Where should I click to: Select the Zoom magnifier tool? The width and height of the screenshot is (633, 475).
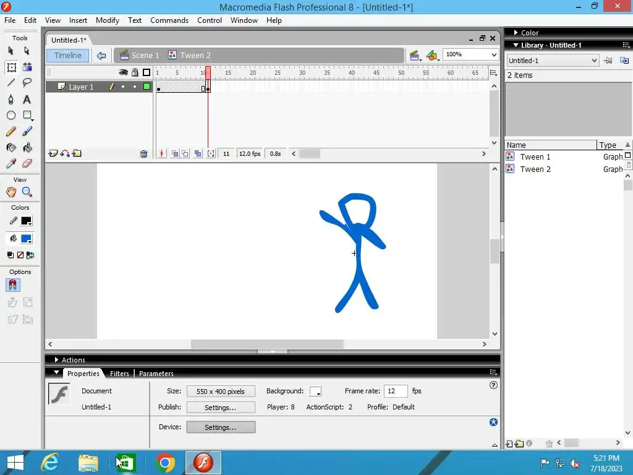27,192
